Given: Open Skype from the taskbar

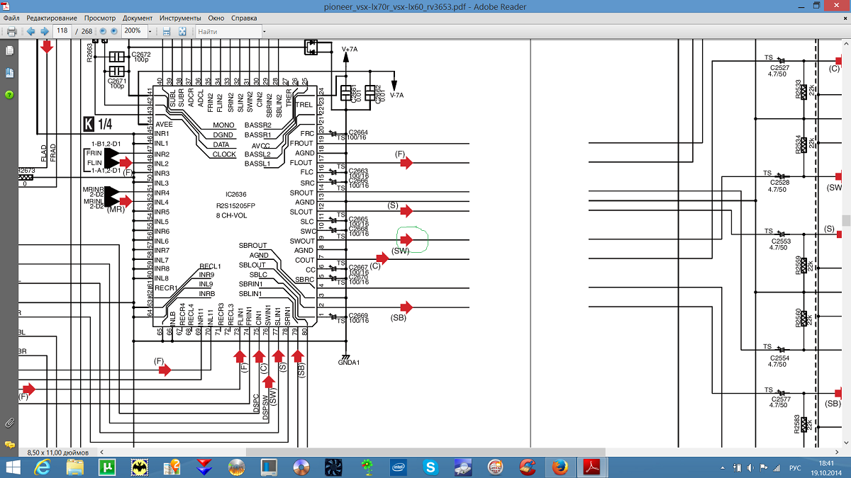Looking at the screenshot, I should pyautogui.click(x=430, y=467).
